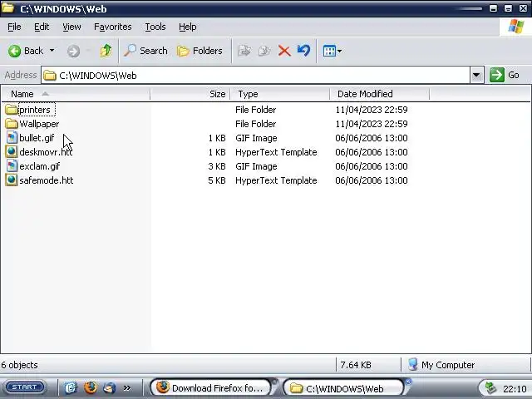
Task: Select the exclam.gif file icon
Action: 11,166
